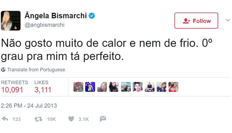The height and width of the screenshot is (133, 232).
Task: Click the 133 replies count
Action: [x=17, y=119]
